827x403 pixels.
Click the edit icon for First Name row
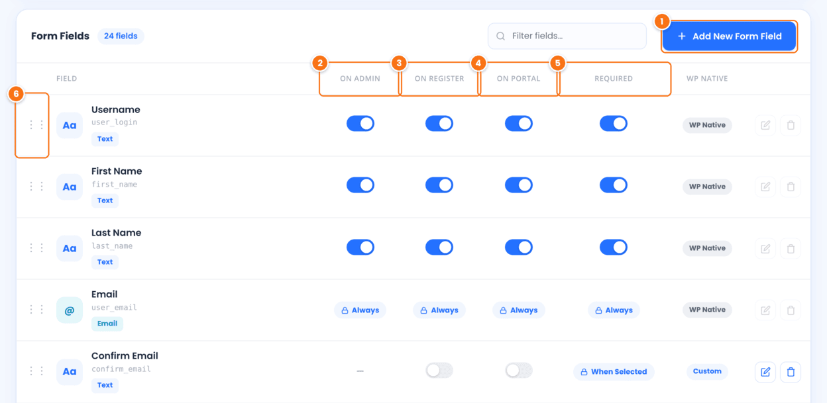[x=765, y=187]
